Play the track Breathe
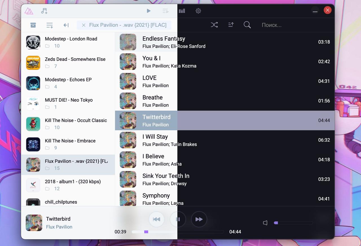The height and width of the screenshot is (246, 361). 225,101
